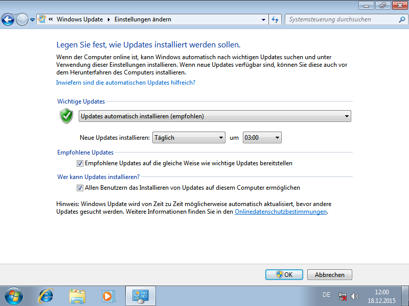The image size is (409, 306).
Task: Confirm settings with the OK button
Action: 284,274
